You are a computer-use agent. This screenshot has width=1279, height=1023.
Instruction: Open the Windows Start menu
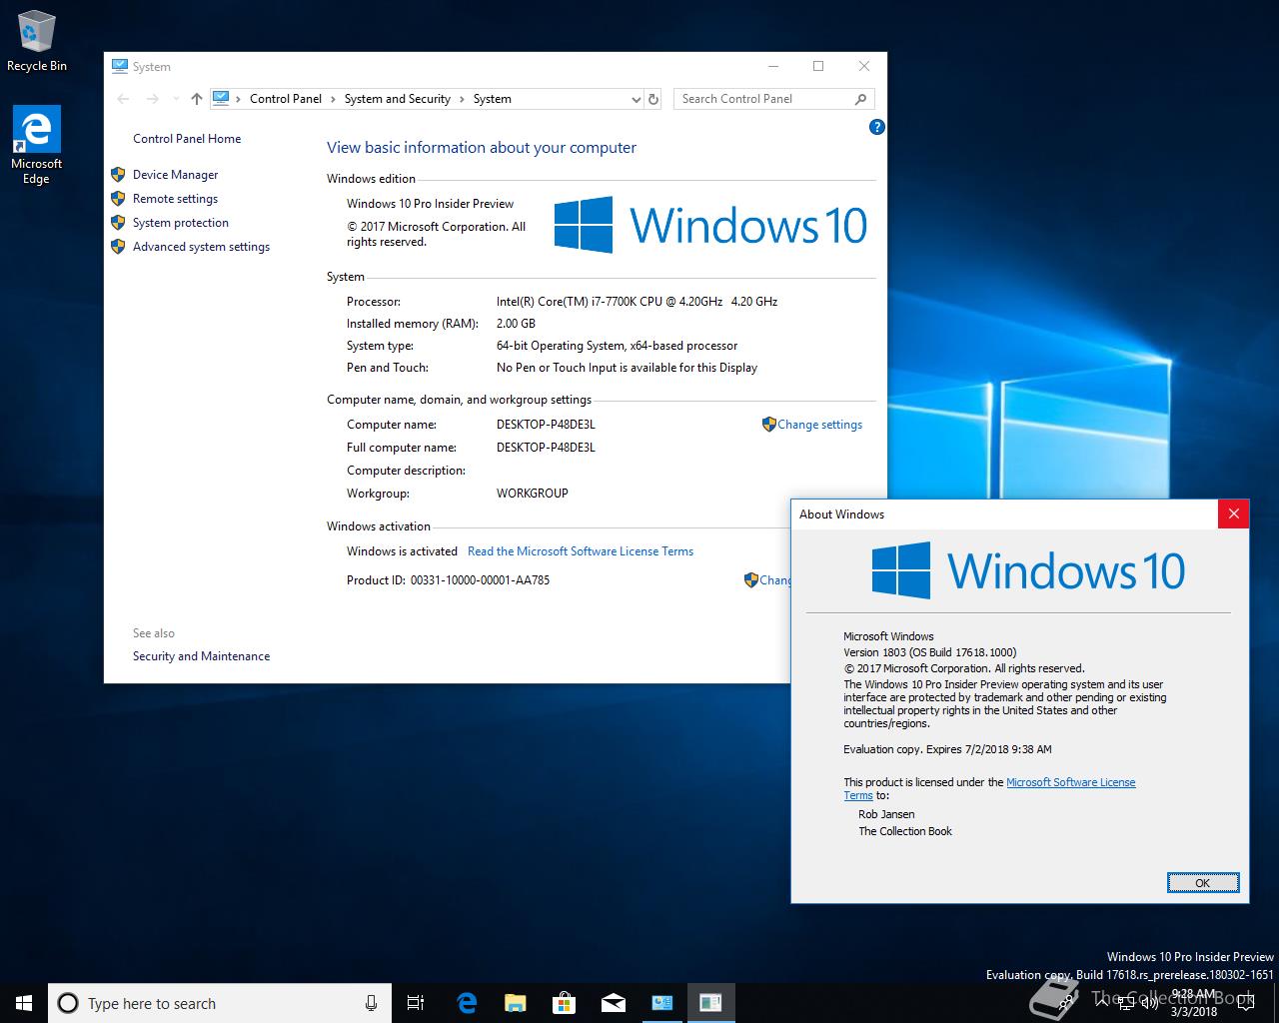tap(24, 1003)
